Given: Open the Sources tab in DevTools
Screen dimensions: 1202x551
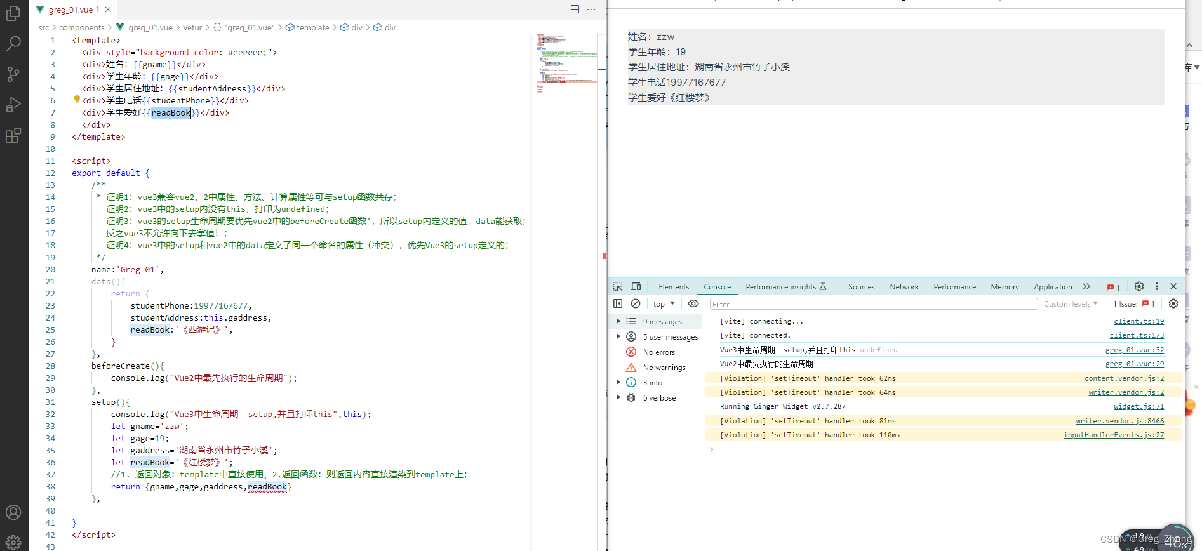Looking at the screenshot, I should click(861, 287).
